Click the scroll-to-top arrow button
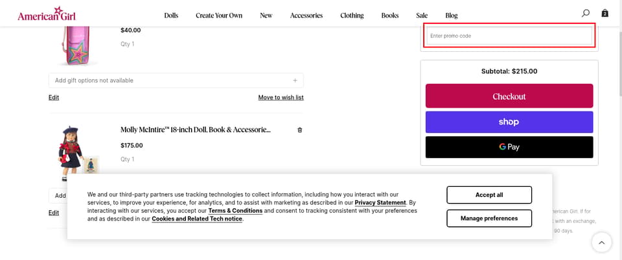 point(601,242)
